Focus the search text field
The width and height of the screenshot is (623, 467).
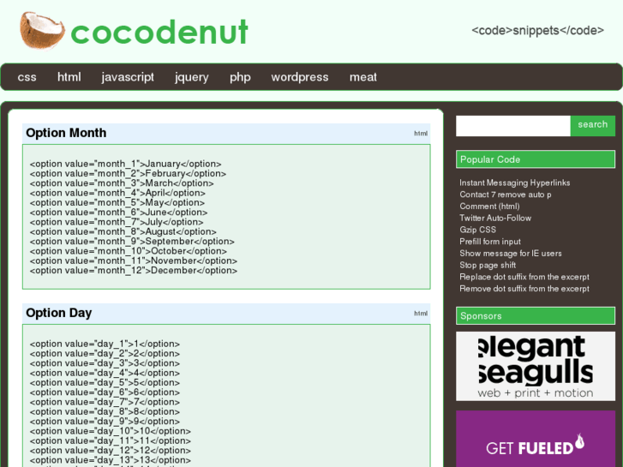point(513,126)
